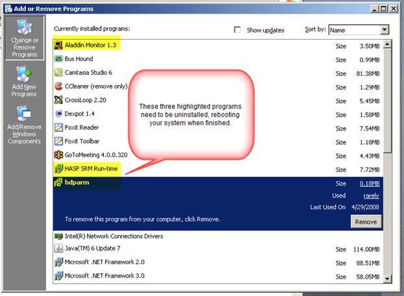Enable the Show updates checkbox
Viewport: 404px width, 296px height.
click(x=237, y=30)
